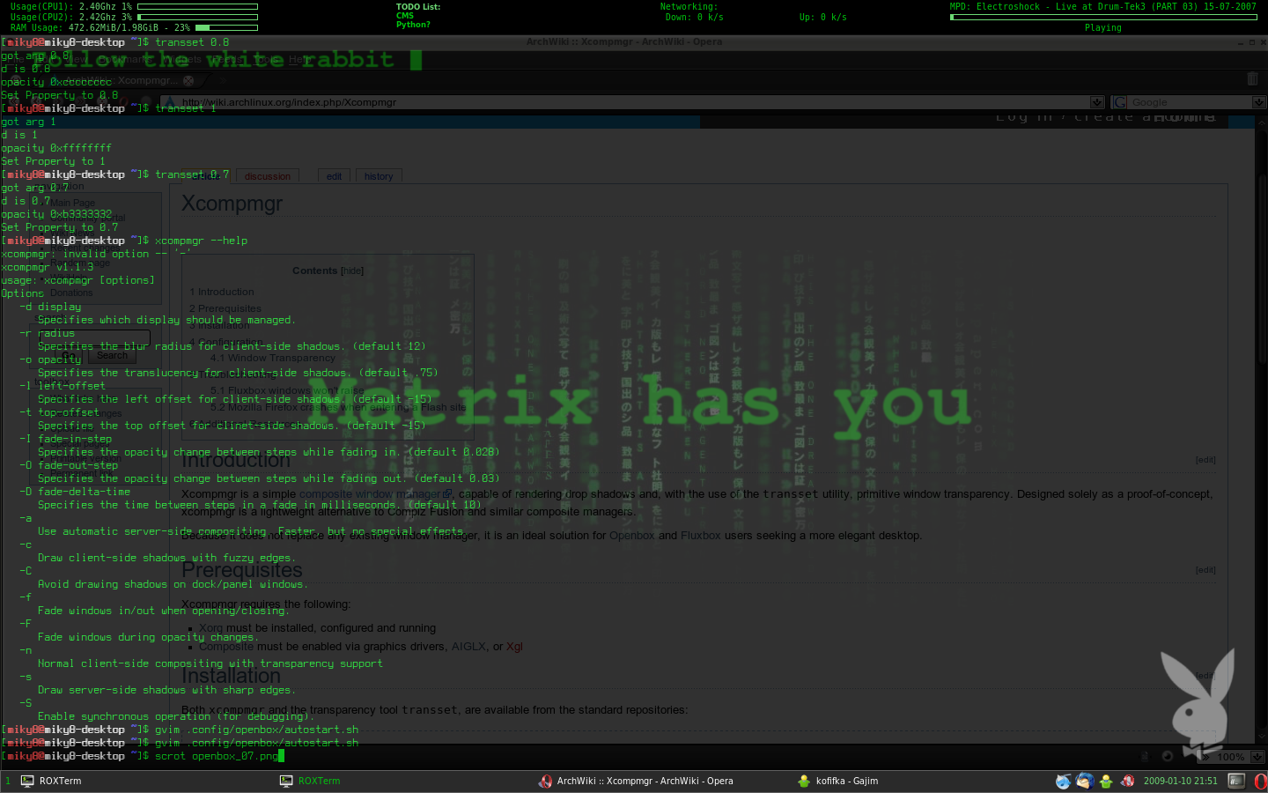The width and height of the screenshot is (1268, 793).
Task: Open the 'Log in / create account' link
Action: pos(1105,117)
